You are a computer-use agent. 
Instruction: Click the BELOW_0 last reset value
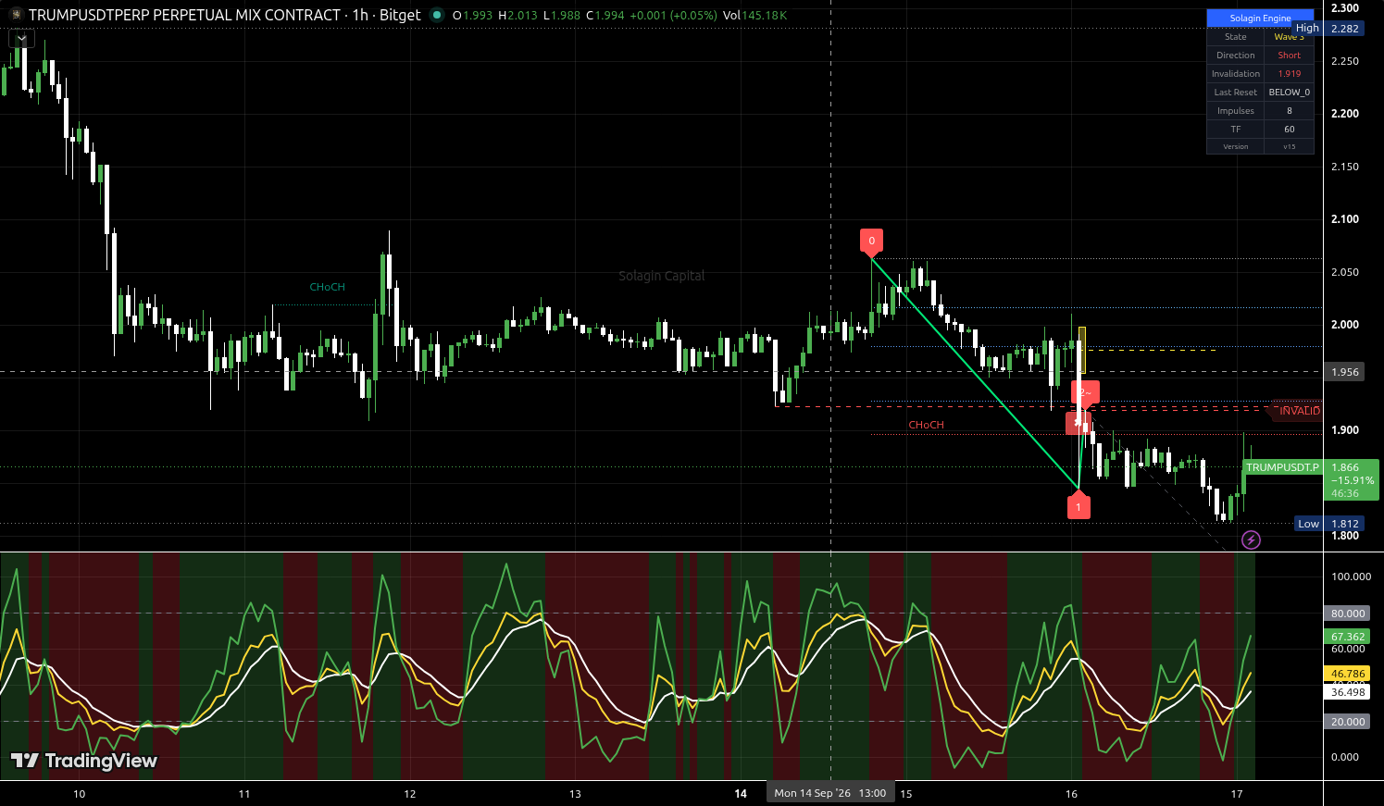pos(1289,93)
